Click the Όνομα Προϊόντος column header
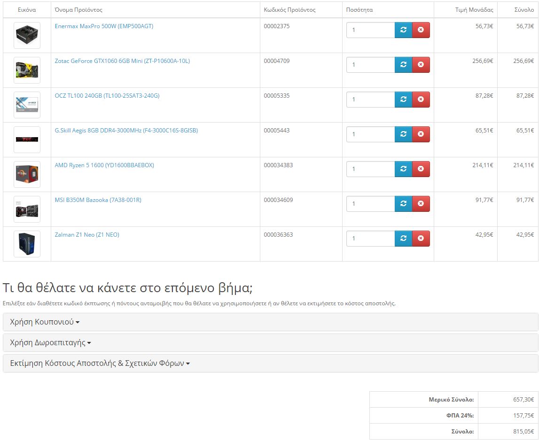Viewport: 539px width, 441px height. (78, 10)
